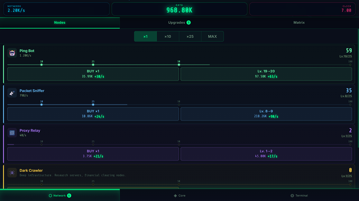Go to the Terminal section
359x201 pixels.
[x=299, y=195]
